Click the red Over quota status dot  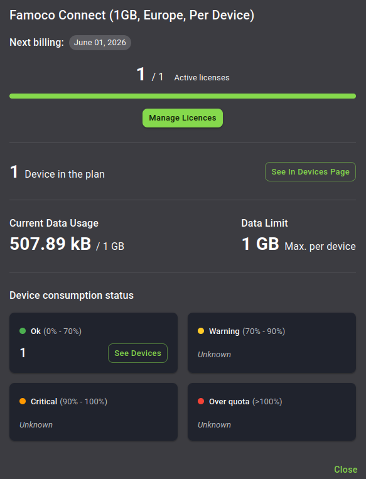tap(201, 401)
